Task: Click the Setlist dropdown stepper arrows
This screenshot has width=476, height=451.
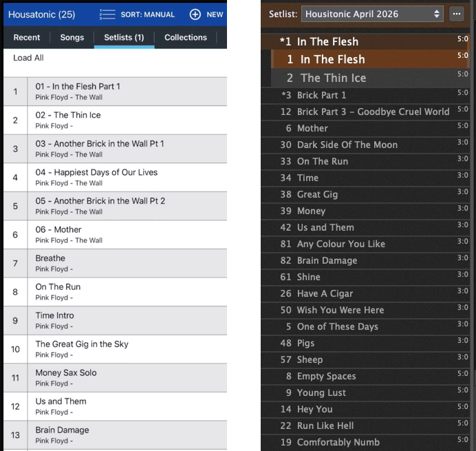Action: point(437,14)
